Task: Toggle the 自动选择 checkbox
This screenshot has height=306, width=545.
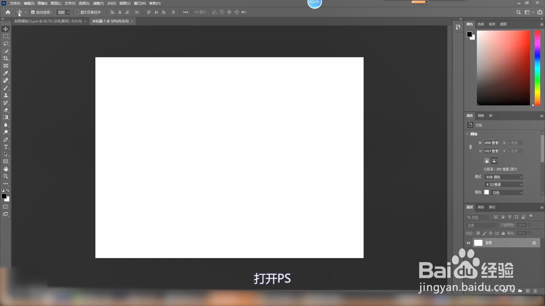Action: point(33,12)
